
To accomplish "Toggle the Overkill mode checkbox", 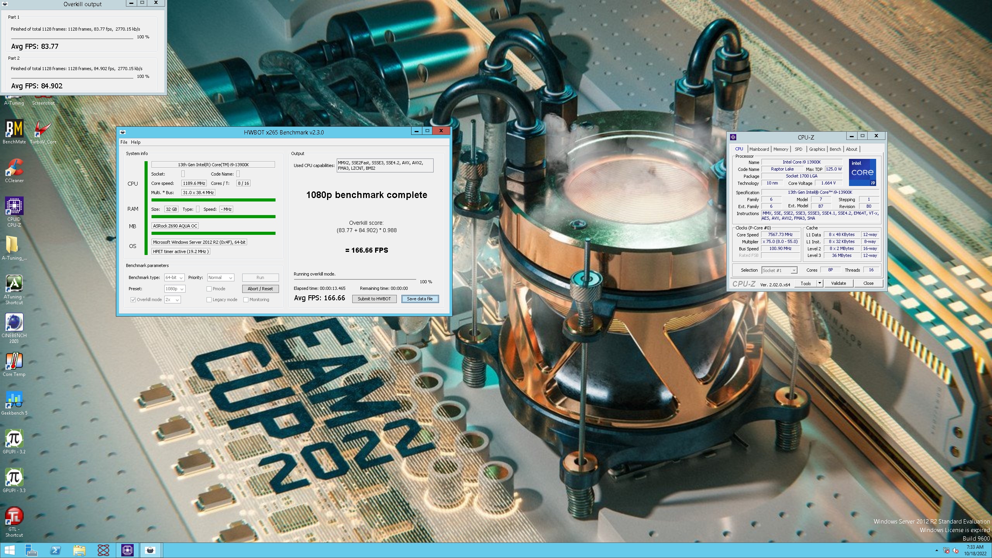I will [x=133, y=300].
